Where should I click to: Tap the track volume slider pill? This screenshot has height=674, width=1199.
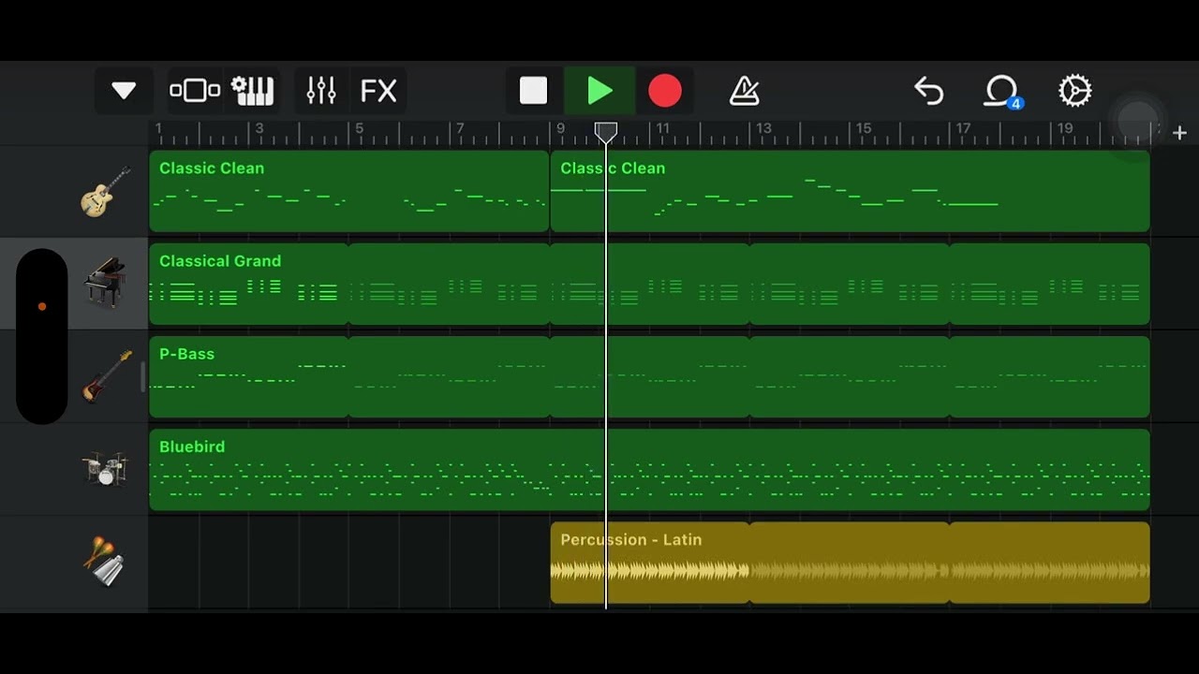click(42, 335)
